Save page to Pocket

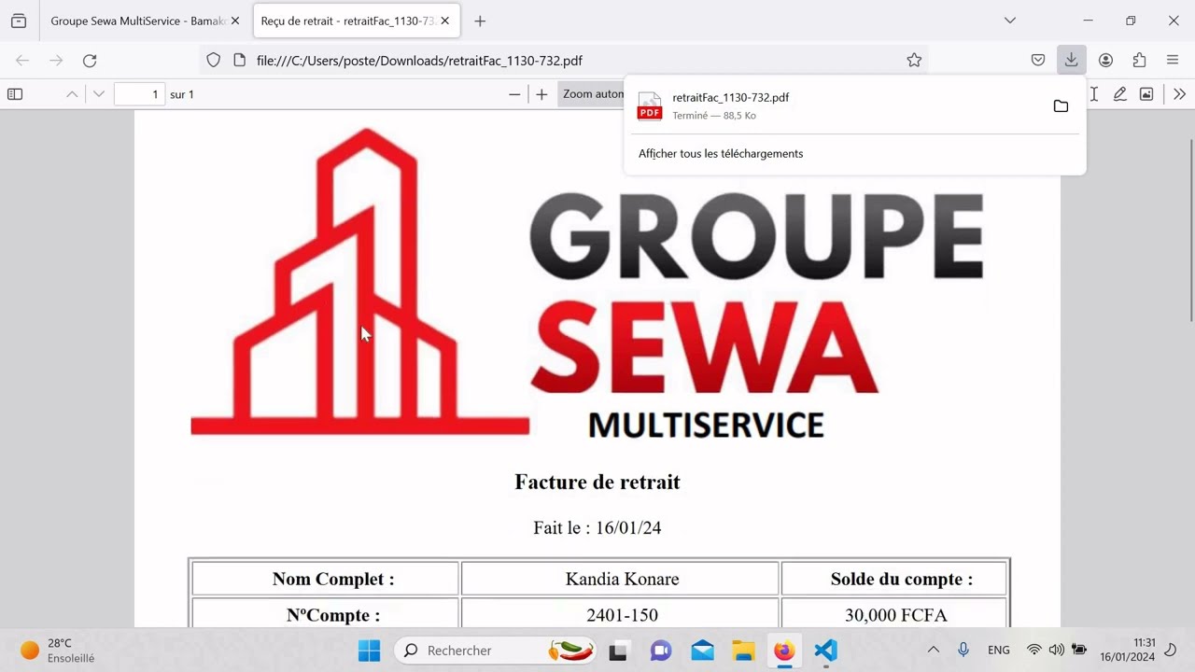[x=1037, y=60]
